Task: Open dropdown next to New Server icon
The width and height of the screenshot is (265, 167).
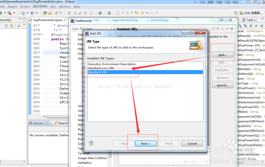Action: (37, 13)
